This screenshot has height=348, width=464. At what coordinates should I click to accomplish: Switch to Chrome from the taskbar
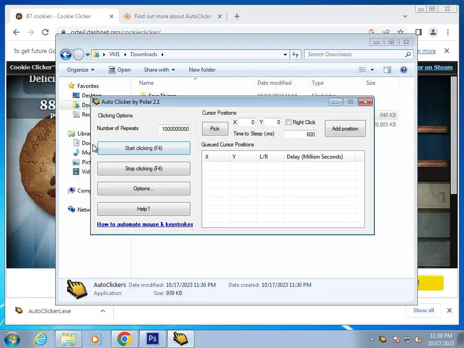point(124,339)
